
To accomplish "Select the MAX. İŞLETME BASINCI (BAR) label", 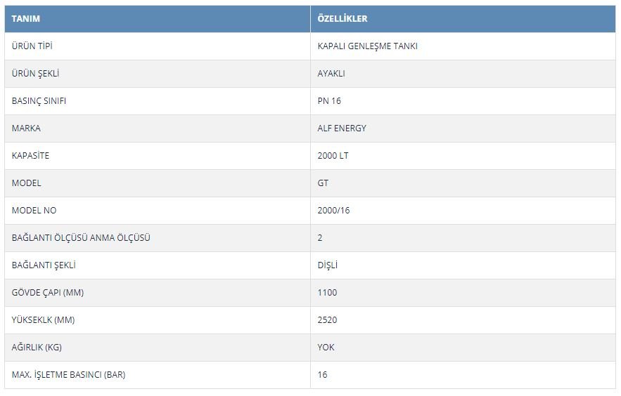I will (x=68, y=375).
